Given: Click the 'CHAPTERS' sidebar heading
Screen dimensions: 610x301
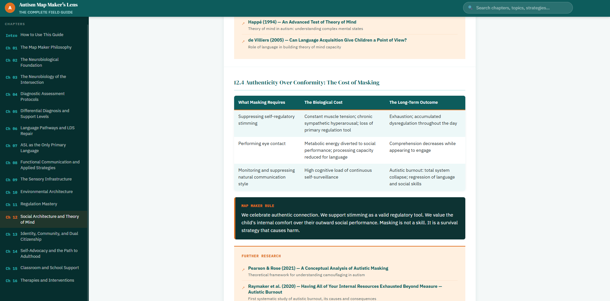Looking at the screenshot, I should 15,24.
